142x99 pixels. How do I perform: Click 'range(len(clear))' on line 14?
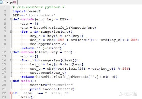pyautogui.click(x=59, y=60)
